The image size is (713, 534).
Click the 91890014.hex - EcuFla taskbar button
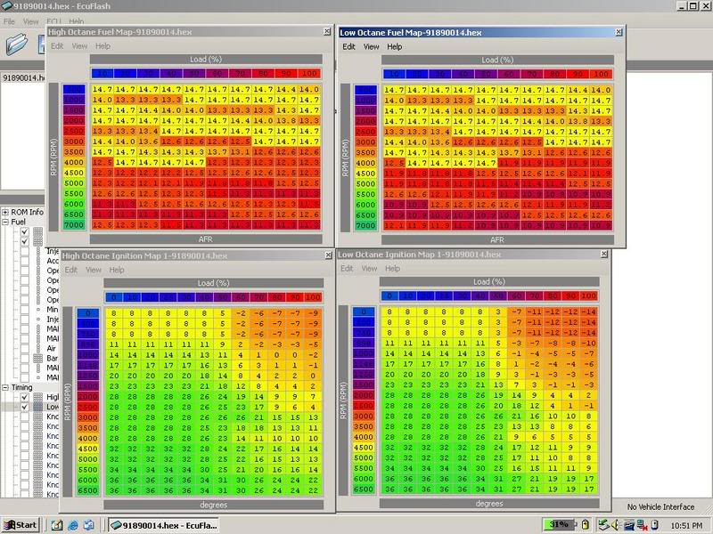pyautogui.click(x=164, y=525)
